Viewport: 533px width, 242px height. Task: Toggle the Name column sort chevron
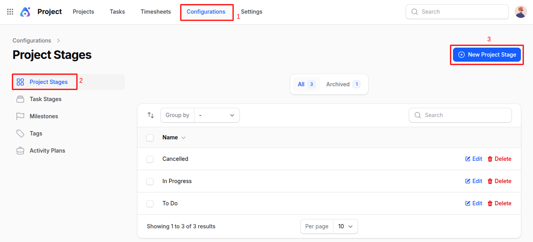pos(184,138)
